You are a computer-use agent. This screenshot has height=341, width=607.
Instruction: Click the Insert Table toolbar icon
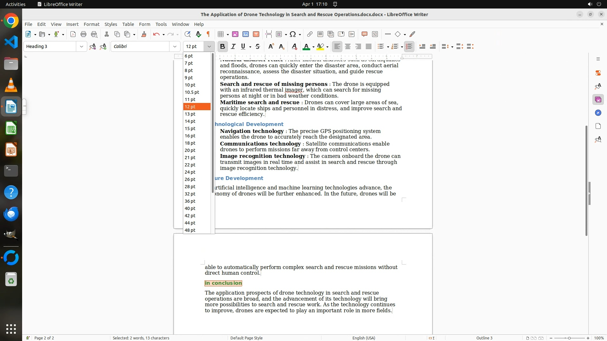[x=221, y=34]
